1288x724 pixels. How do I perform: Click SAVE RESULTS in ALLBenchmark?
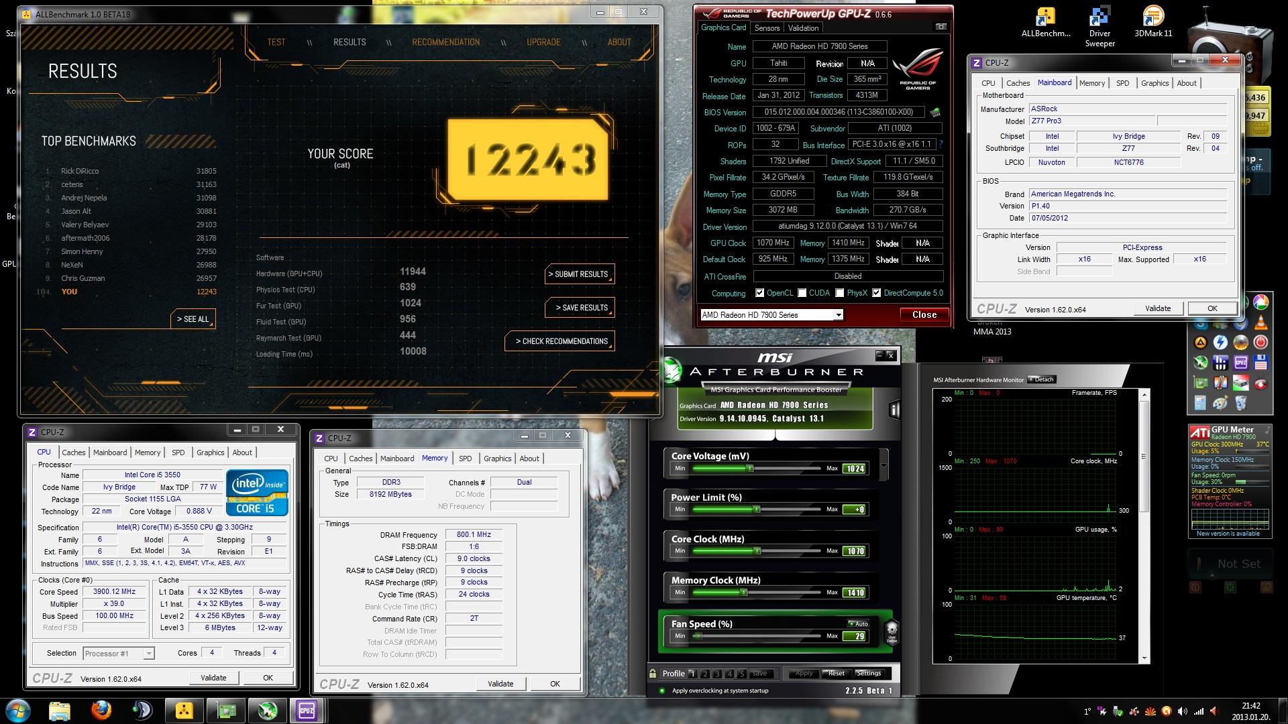(x=580, y=308)
